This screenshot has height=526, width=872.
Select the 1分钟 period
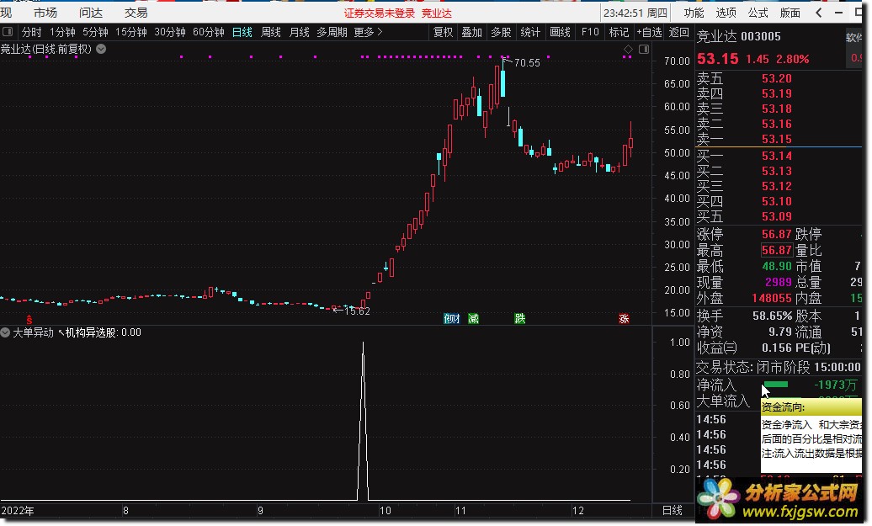(x=62, y=32)
